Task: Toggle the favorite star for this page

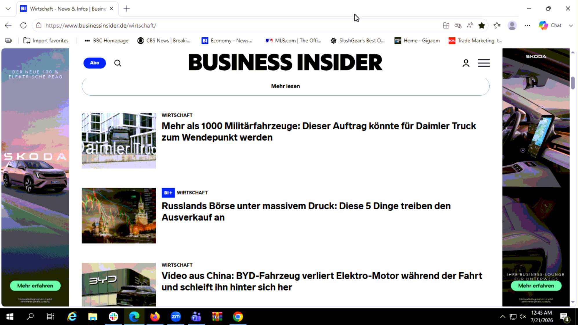Action: pos(482,26)
